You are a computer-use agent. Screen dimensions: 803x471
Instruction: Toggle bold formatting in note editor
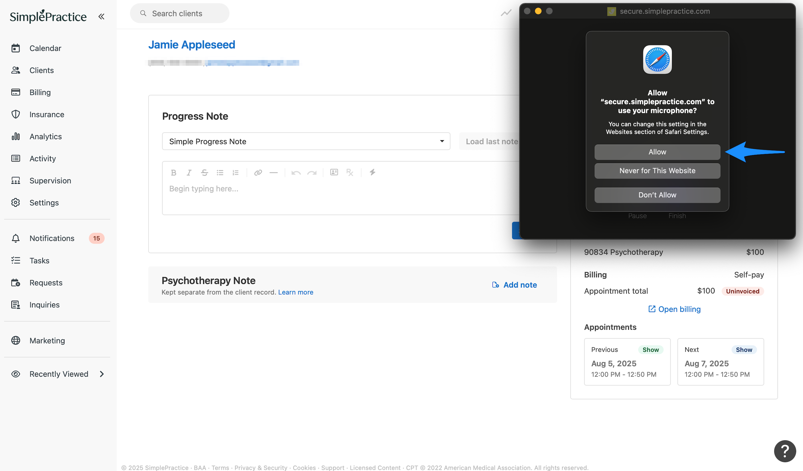pyautogui.click(x=173, y=173)
